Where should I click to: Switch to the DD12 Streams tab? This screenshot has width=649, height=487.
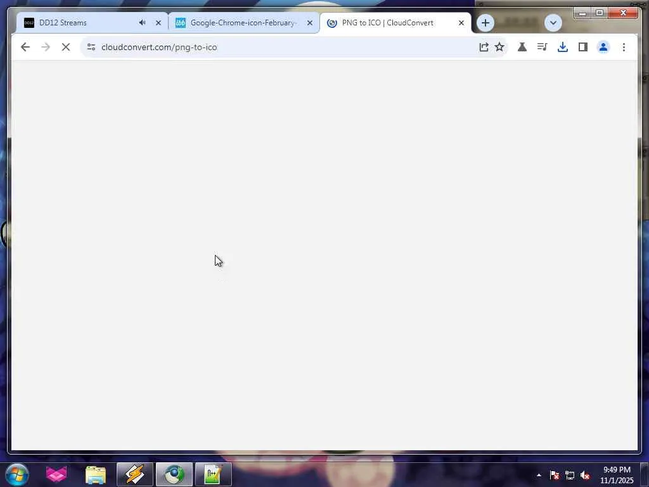(x=91, y=23)
